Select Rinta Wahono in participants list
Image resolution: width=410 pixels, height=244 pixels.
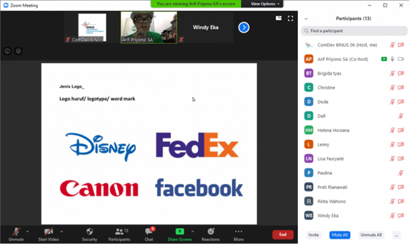(x=354, y=201)
